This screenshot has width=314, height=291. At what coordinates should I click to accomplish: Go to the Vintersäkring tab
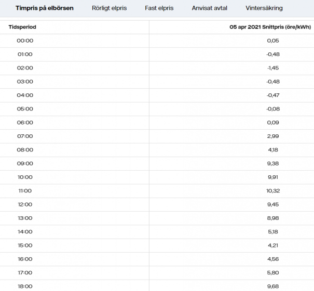264,8
